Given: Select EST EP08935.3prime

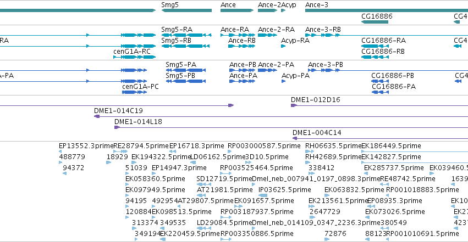Looking at the screenshot, I should [x=394, y=201].
